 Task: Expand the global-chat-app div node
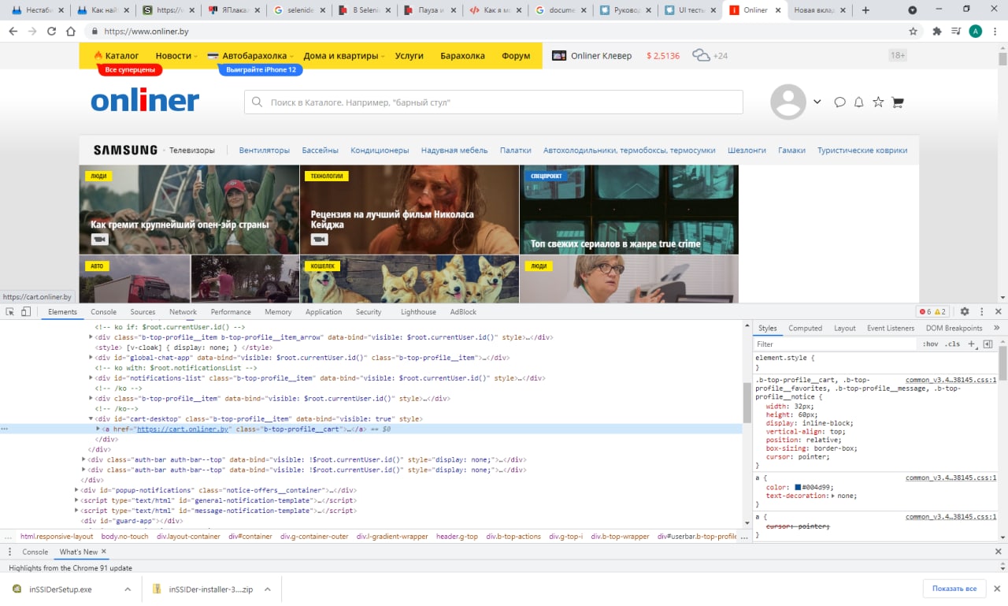tap(91, 358)
